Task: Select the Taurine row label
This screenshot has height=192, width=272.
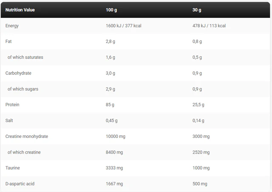Action: [12, 168]
